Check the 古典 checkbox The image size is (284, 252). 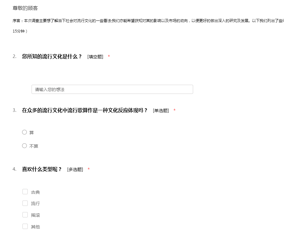(25, 192)
